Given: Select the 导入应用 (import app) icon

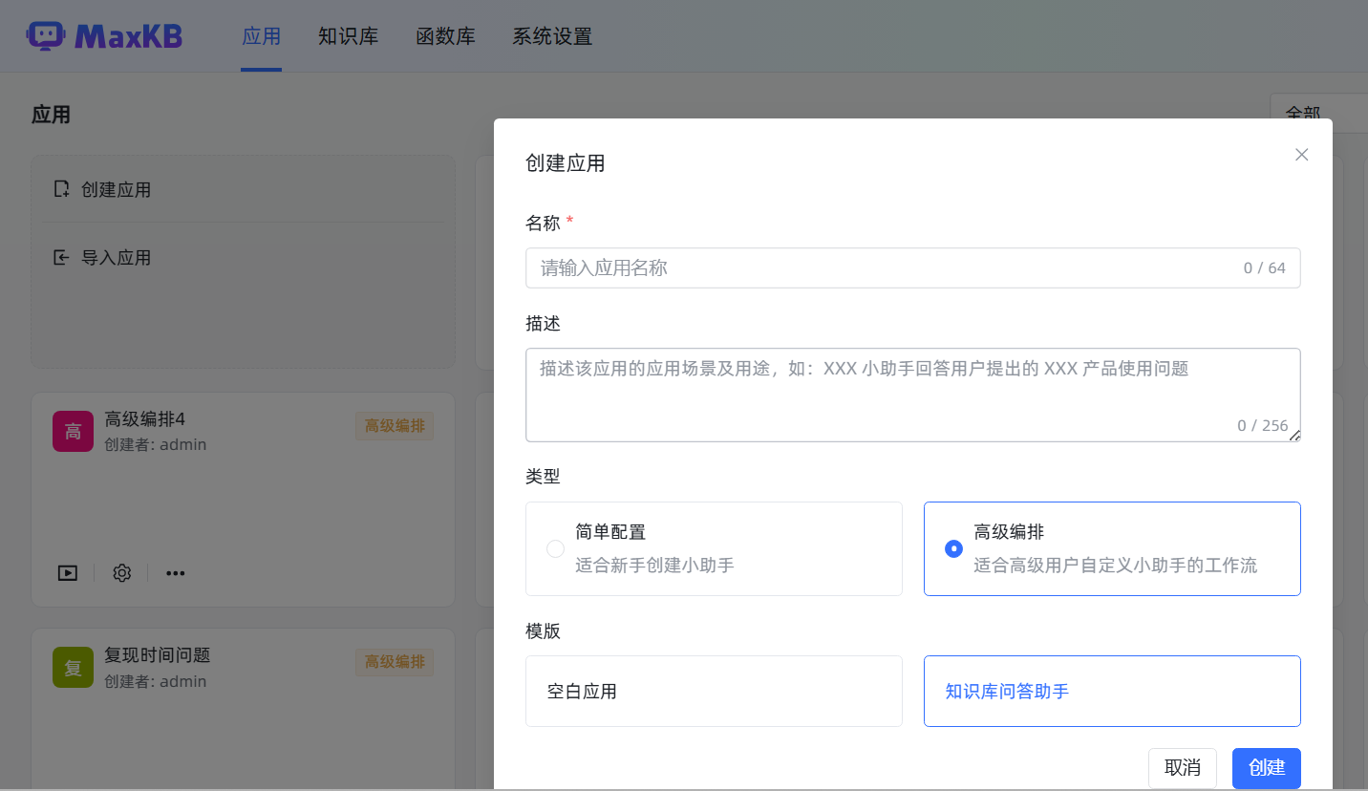Looking at the screenshot, I should pyautogui.click(x=61, y=257).
